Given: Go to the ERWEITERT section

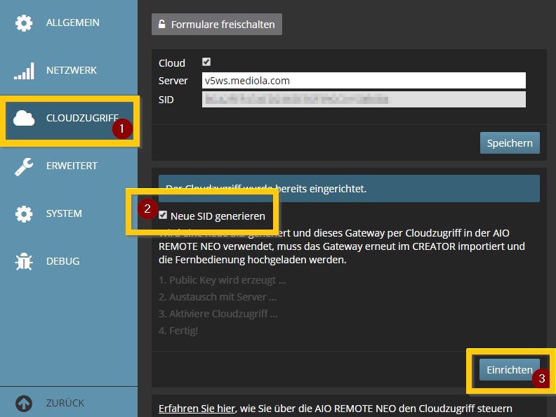Looking at the screenshot, I should (x=72, y=166).
